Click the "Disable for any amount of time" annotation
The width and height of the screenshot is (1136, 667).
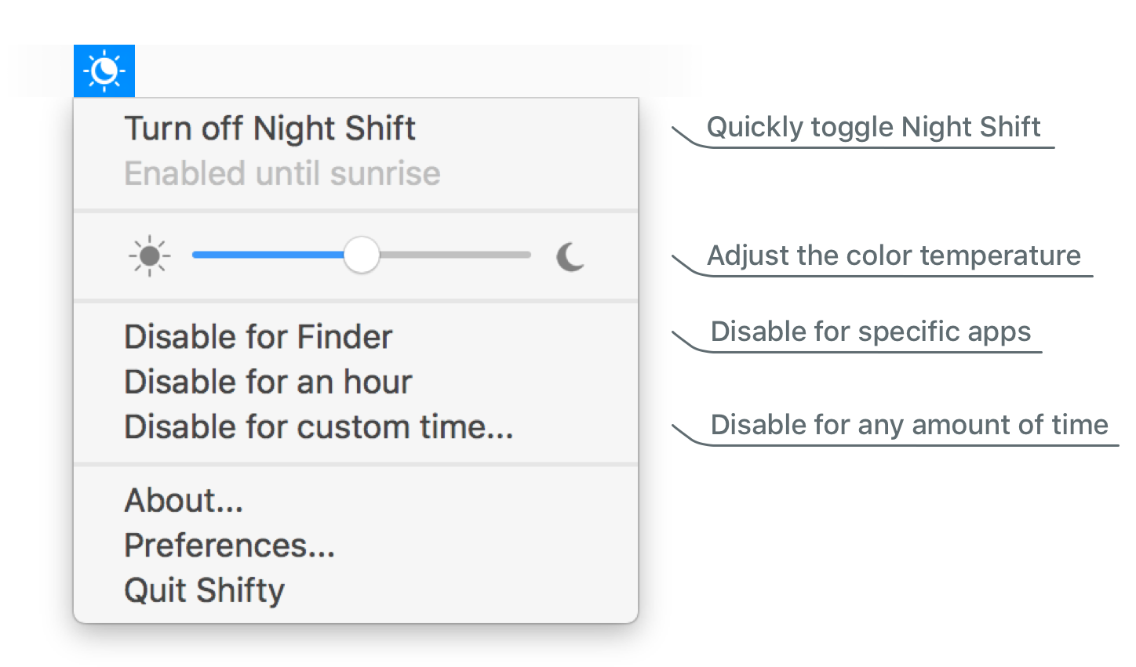tap(908, 425)
